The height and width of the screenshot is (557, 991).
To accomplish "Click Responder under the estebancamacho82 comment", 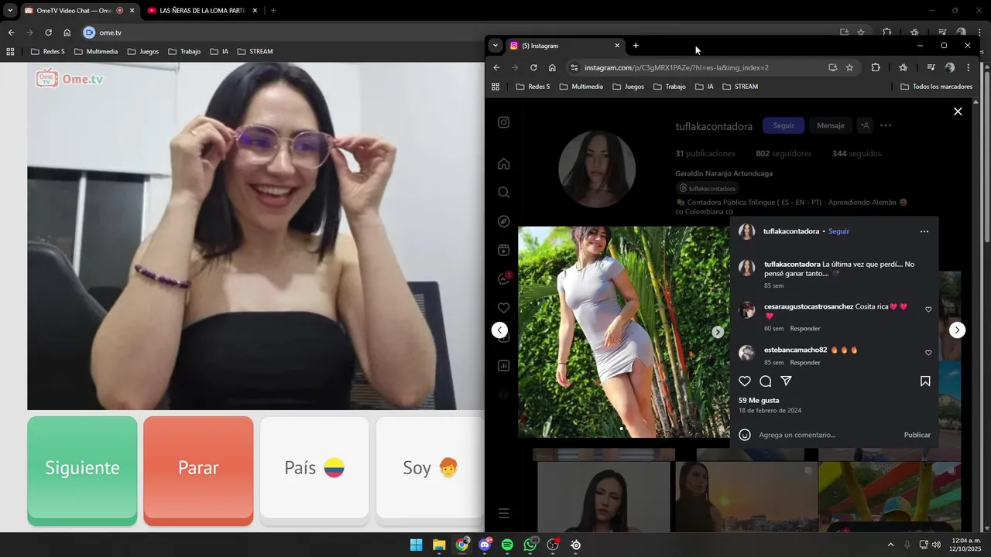I will 804,362.
